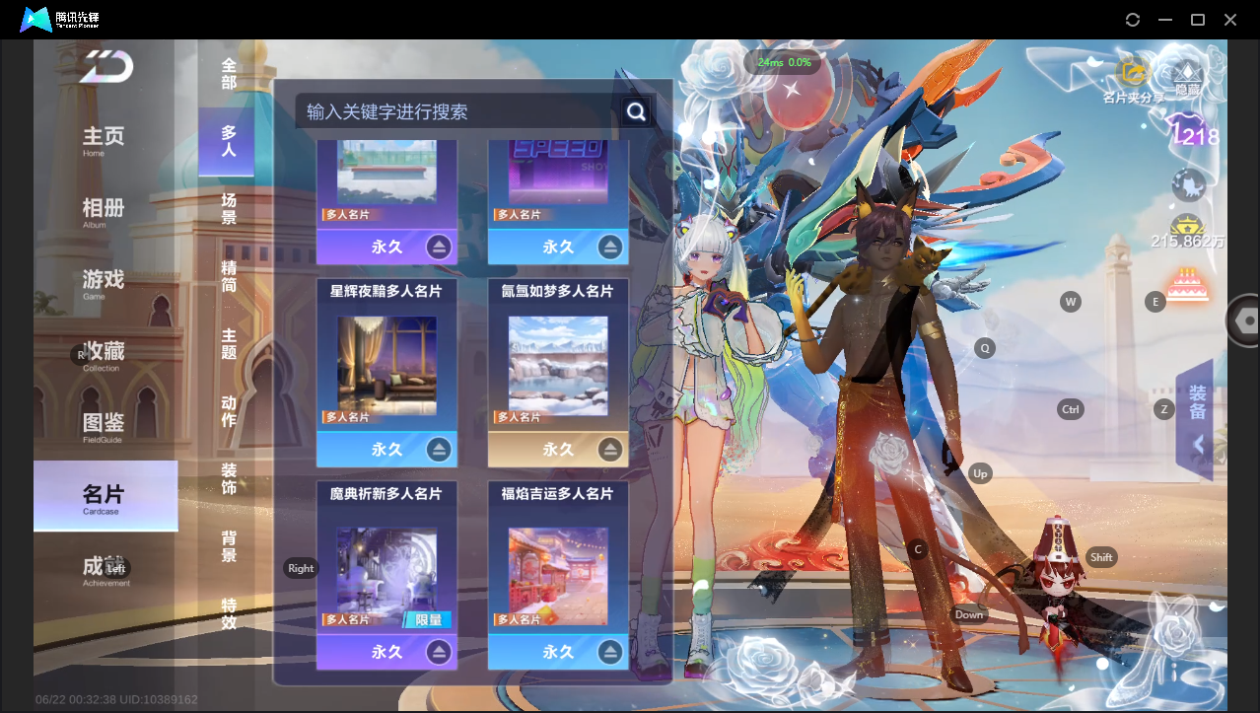Click the W key overlay button
The image size is (1260, 713).
pyautogui.click(x=1071, y=302)
